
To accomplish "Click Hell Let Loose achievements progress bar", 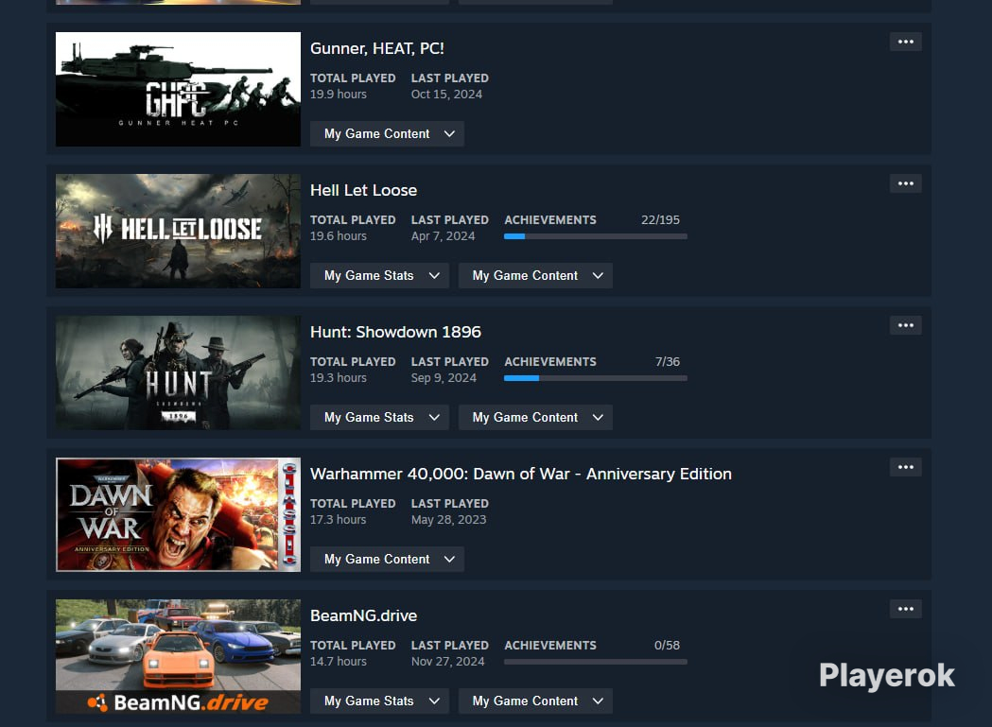I will (x=596, y=236).
